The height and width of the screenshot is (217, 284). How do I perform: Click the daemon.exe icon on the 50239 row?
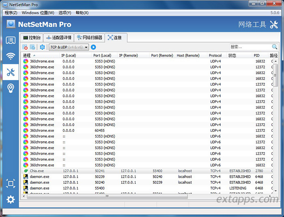pyautogui.click(x=26, y=176)
